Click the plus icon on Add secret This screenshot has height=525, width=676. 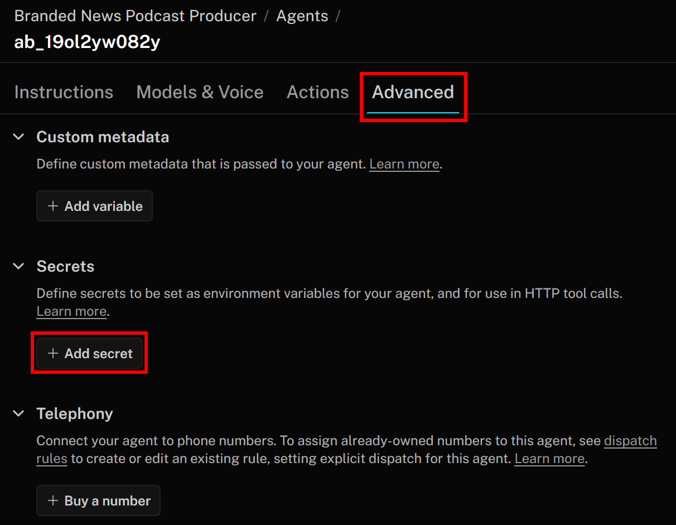click(x=53, y=353)
